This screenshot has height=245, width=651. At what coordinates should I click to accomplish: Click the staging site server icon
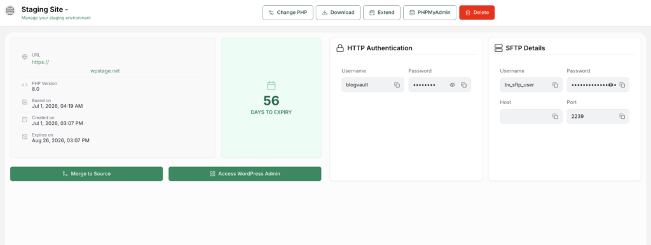[x=10, y=11]
